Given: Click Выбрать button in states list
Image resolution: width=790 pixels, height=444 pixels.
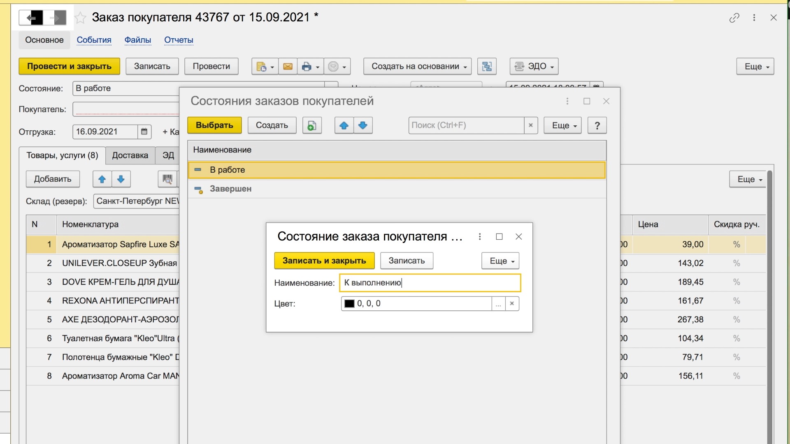Looking at the screenshot, I should [214, 125].
